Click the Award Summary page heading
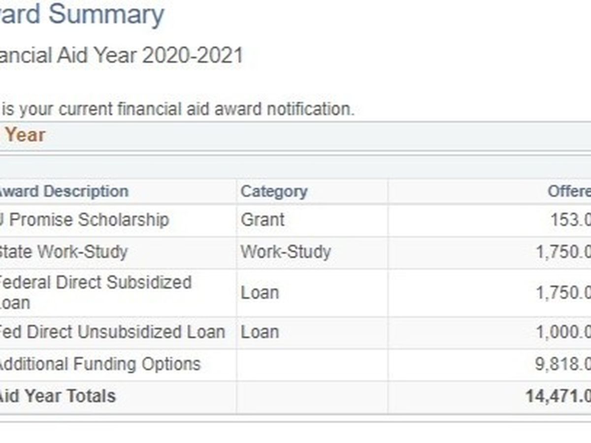Viewport: 591px width, 443px height. pos(81,14)
